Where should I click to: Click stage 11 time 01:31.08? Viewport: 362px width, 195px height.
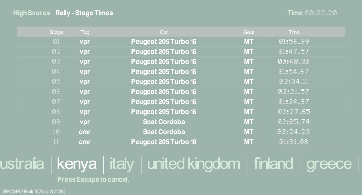(x=294, y=142)
